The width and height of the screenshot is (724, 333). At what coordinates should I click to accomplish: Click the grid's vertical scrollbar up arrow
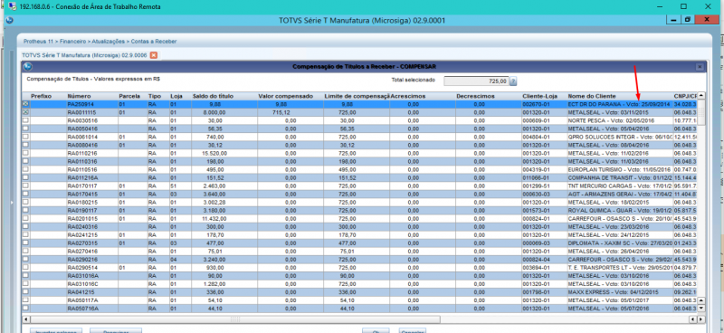pyautogui.click(x=700, y=96)
